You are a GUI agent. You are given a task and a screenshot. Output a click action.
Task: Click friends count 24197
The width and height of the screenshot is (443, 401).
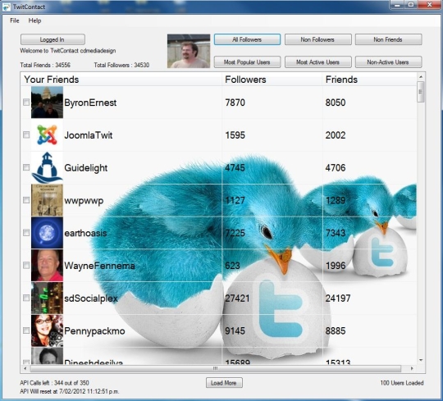338,298
